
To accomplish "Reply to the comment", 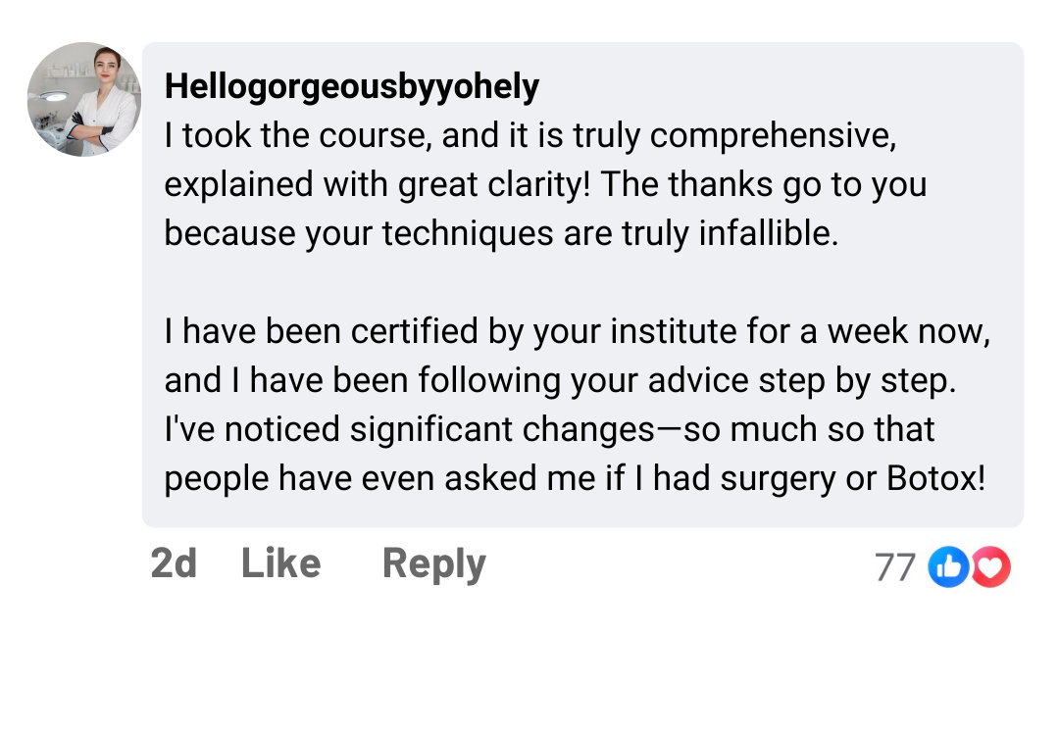I will tap(433, 563).
